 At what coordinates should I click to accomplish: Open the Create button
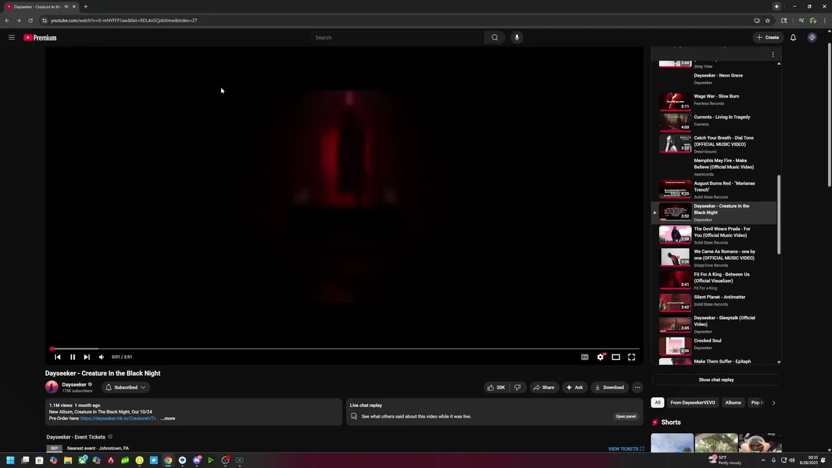[768, 38]
